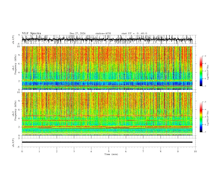Click the "ch.1(V)" axis label
220x170 pixels.
(13, 39)
